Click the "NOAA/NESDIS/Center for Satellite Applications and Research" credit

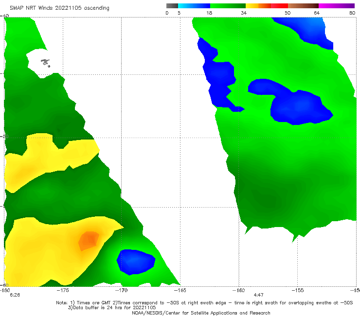[201, 313]
